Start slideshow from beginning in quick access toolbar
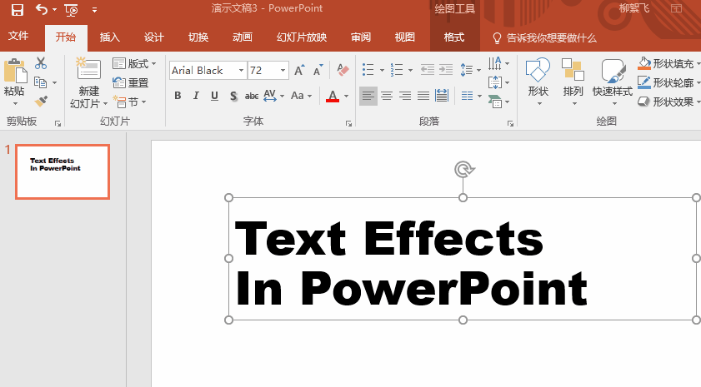701x387 pixels. (71, 9)
